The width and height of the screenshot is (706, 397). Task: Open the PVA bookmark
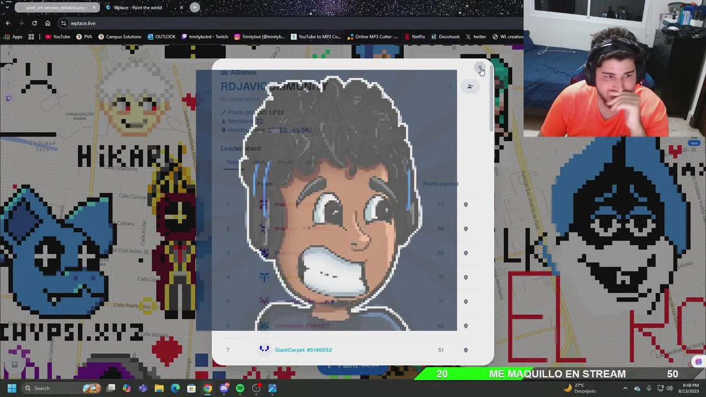[x=84, y=37]
